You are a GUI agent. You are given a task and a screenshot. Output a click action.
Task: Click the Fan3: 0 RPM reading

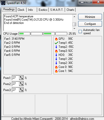tap(12, 47)
